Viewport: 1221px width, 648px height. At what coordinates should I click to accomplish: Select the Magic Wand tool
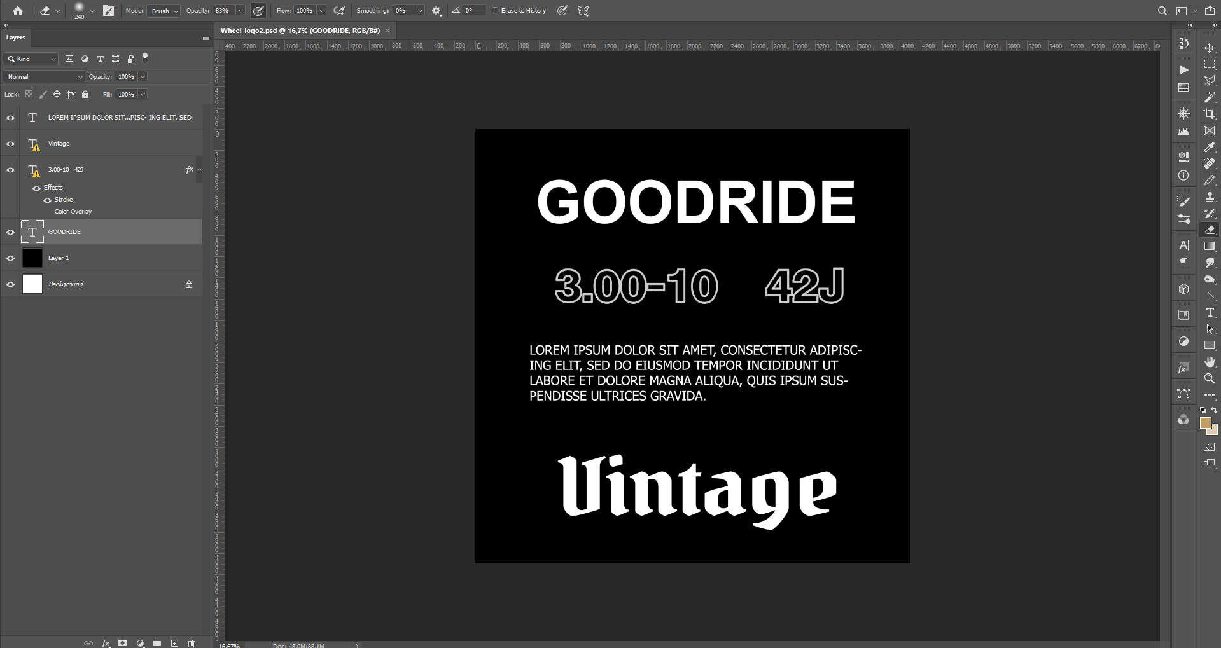1209,97
